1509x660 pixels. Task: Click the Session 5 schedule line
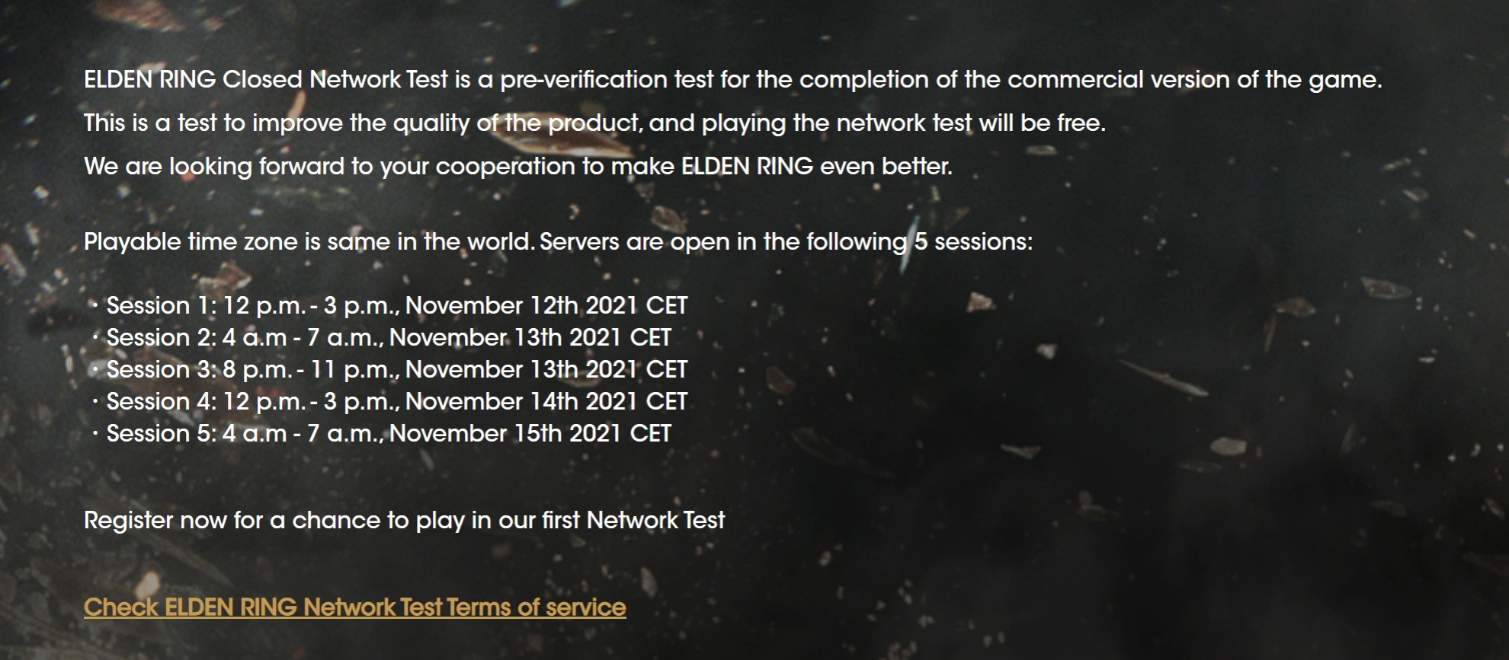tap(389, 434)
